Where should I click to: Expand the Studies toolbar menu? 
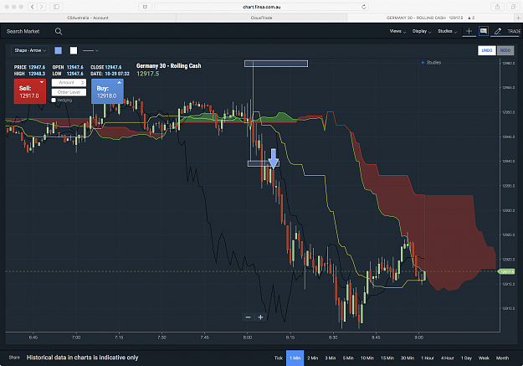tap(448, 31)
